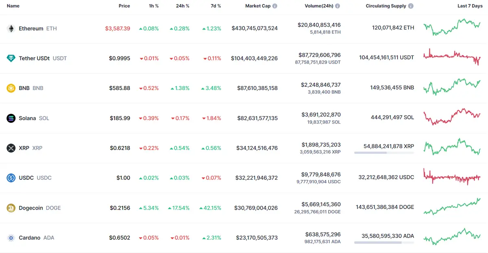Click the Volume(24h) info icon
This screenshot has width=488, height=253.
pos(337,6)
